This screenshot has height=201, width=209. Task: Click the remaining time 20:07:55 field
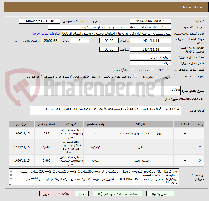pos(51,41)
